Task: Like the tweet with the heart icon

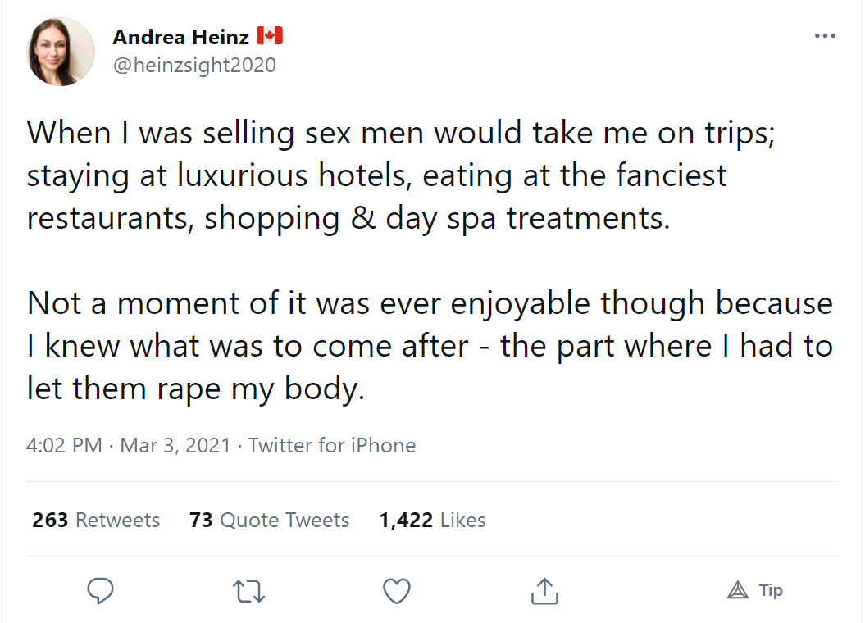Action: tap(397, 591)
